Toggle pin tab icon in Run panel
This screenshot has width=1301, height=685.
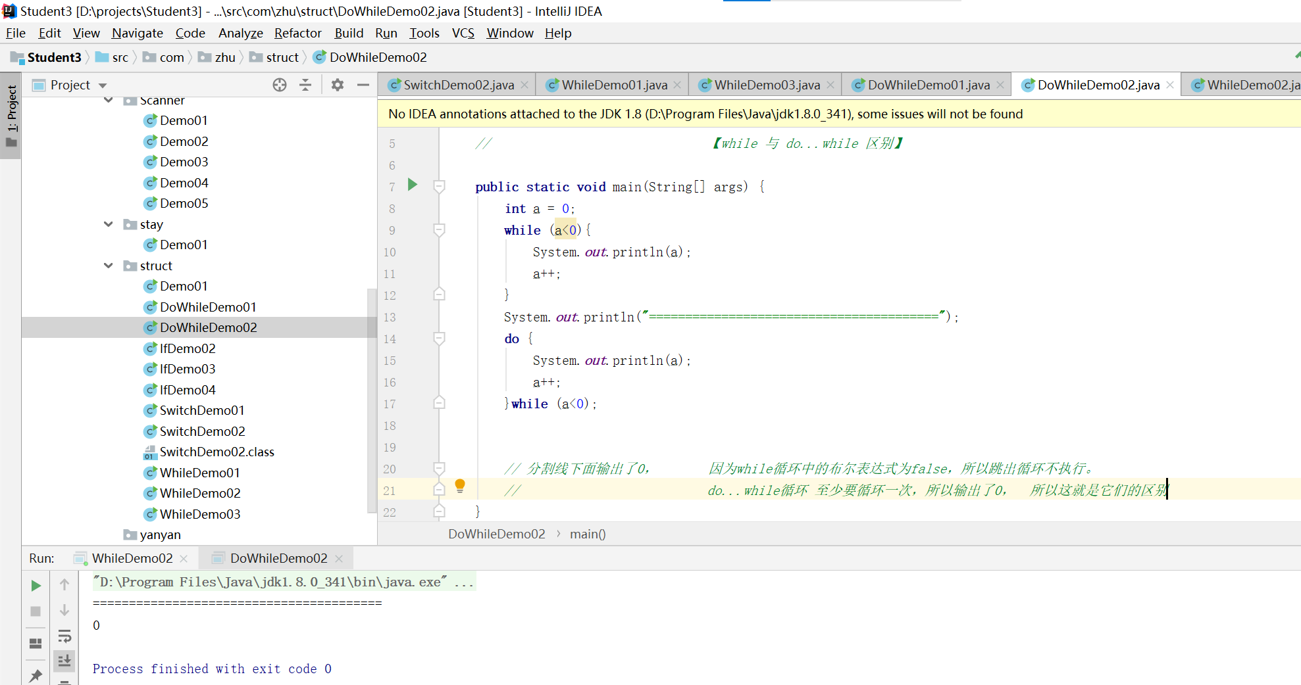(36, 675)
